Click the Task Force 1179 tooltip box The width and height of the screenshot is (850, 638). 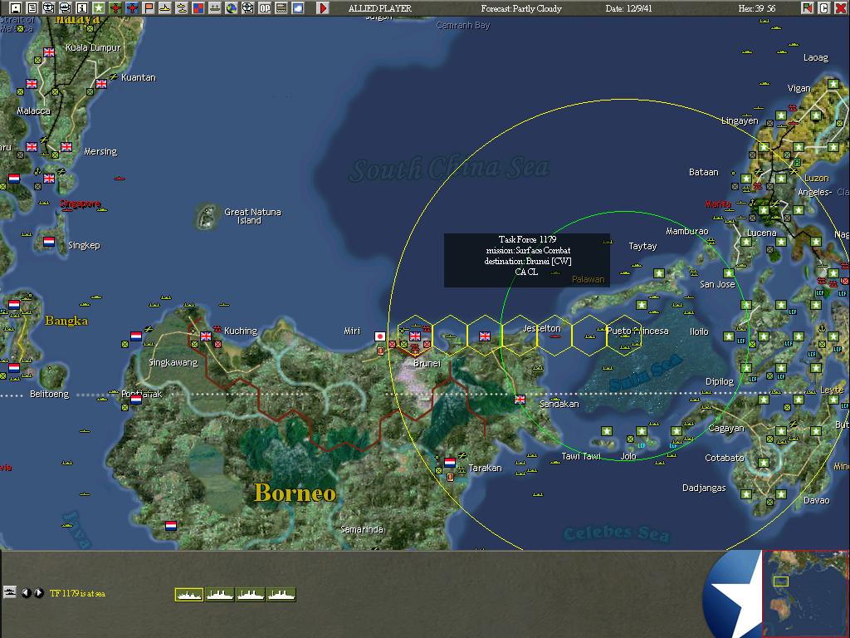[527, 260]
